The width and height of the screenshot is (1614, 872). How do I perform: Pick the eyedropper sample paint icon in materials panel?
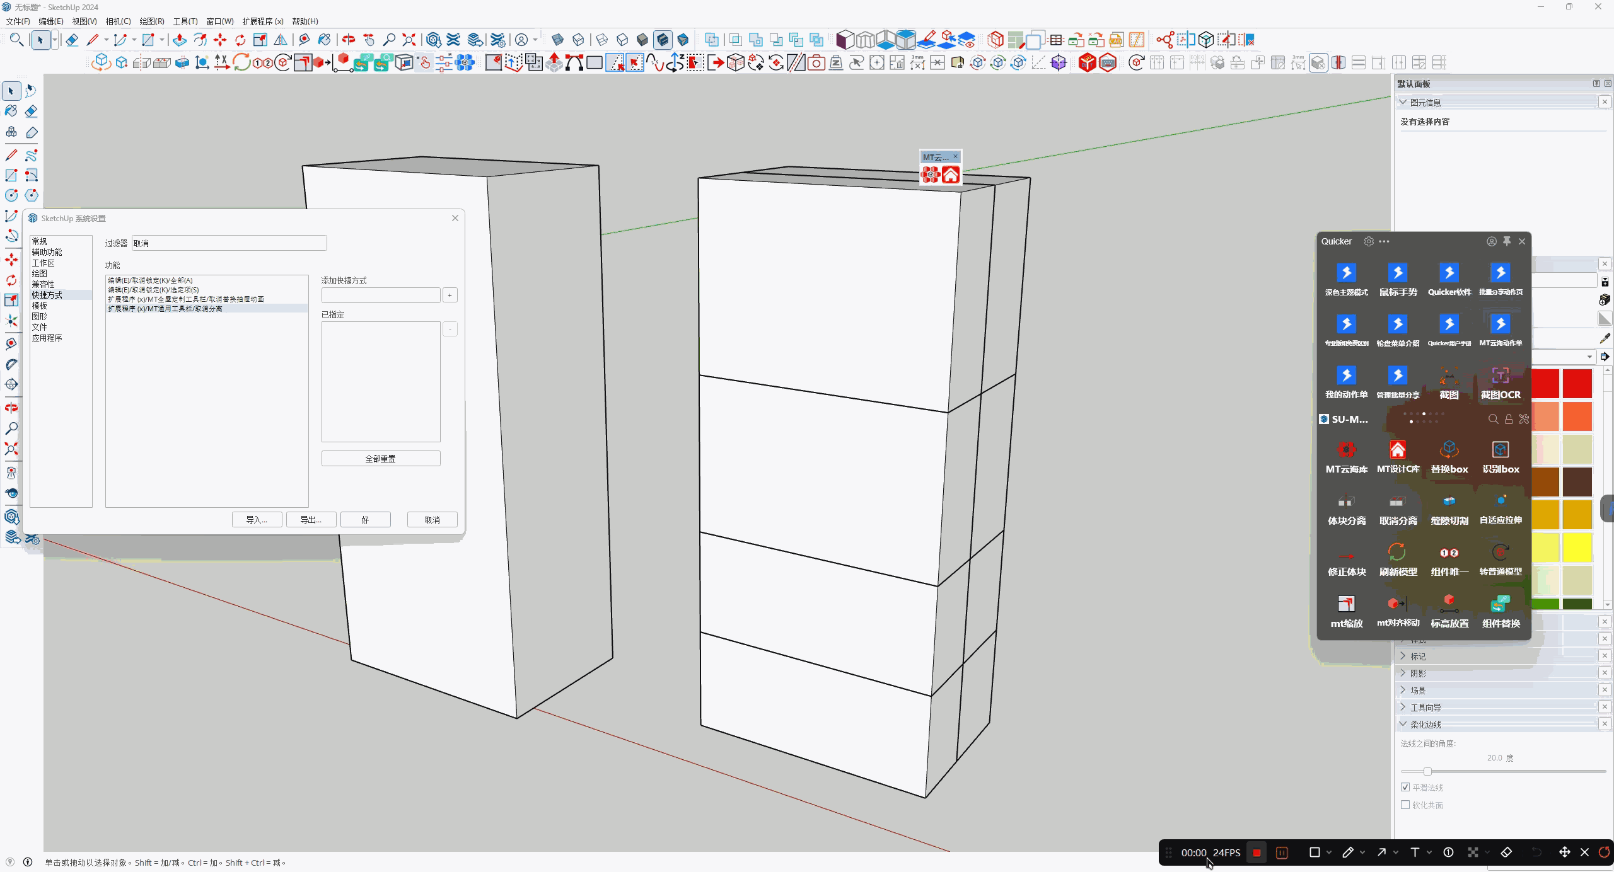[x=1605, y=339]
